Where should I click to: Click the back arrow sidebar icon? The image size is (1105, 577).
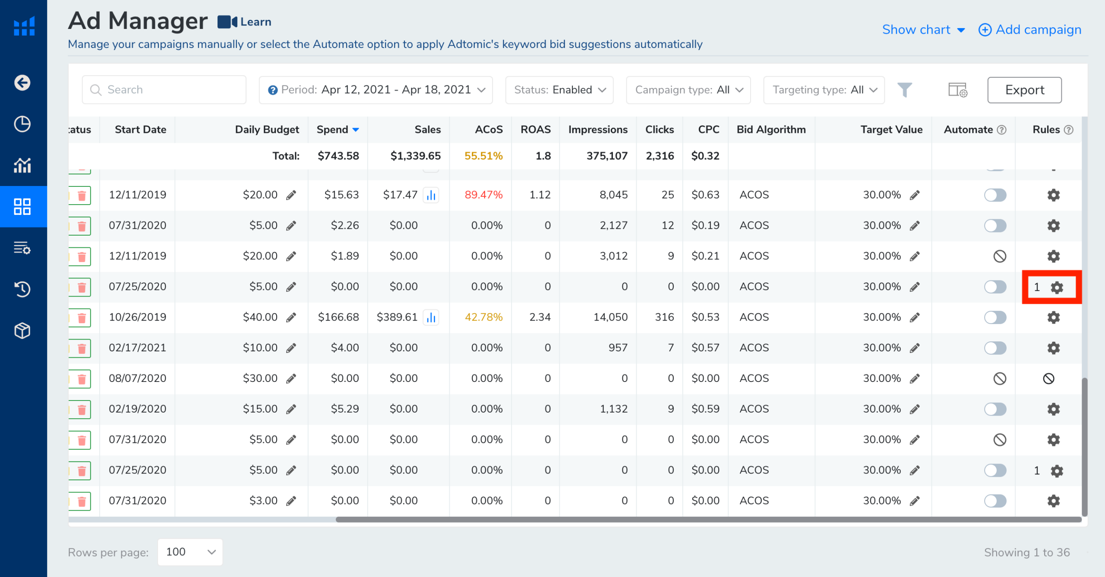pos(22,82)
